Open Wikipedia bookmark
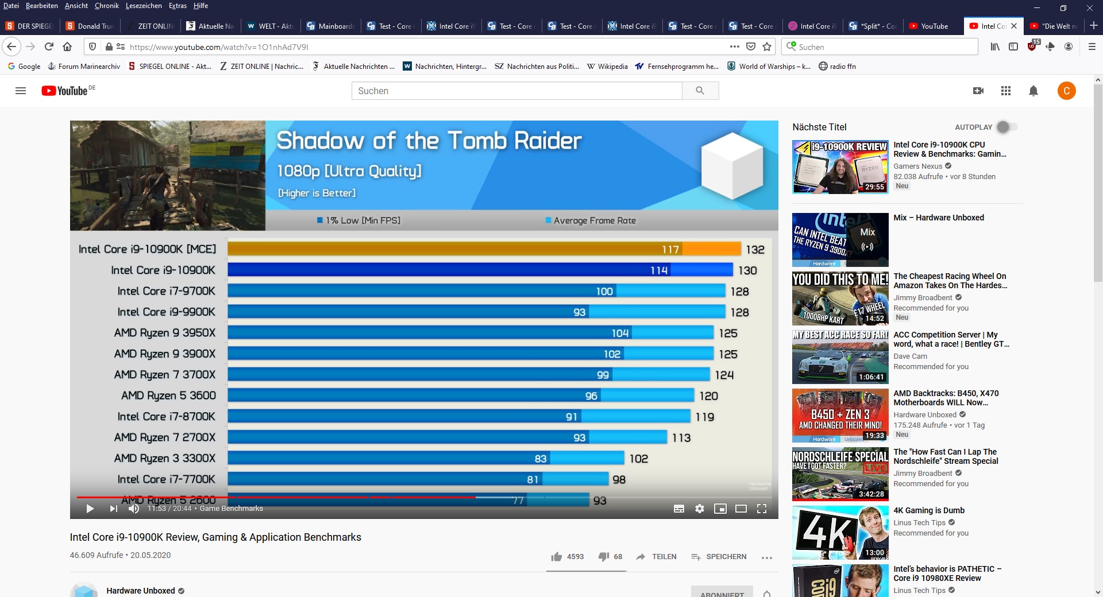This screenshot has width=1103, height=597. click(607, 67)
